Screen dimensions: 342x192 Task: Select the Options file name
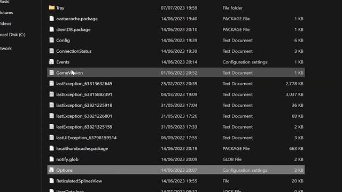64,170
